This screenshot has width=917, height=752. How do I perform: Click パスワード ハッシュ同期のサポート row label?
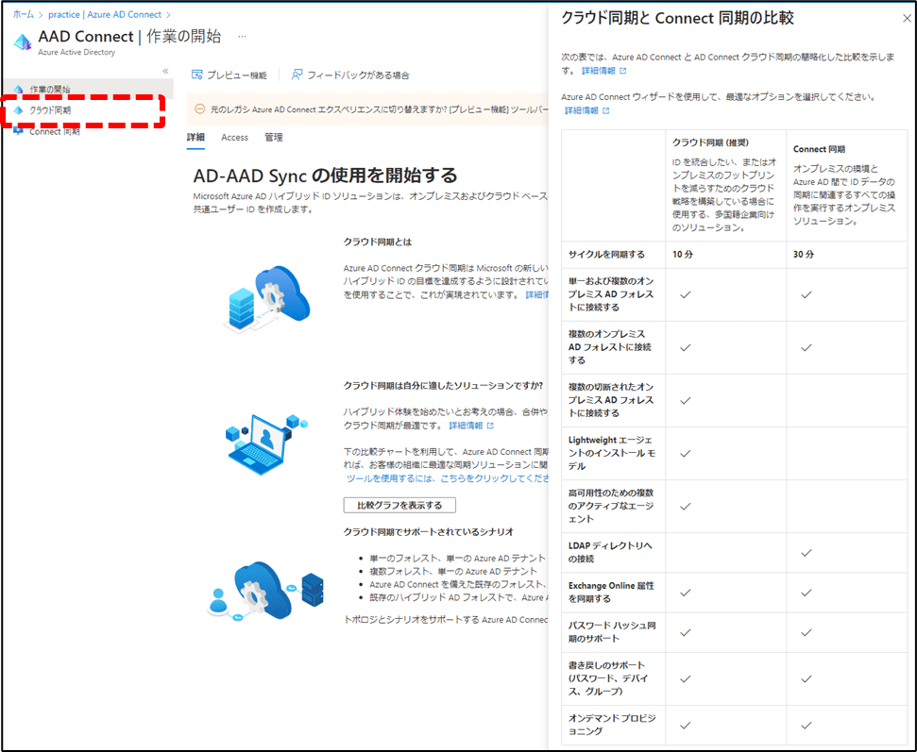(612, 631)
